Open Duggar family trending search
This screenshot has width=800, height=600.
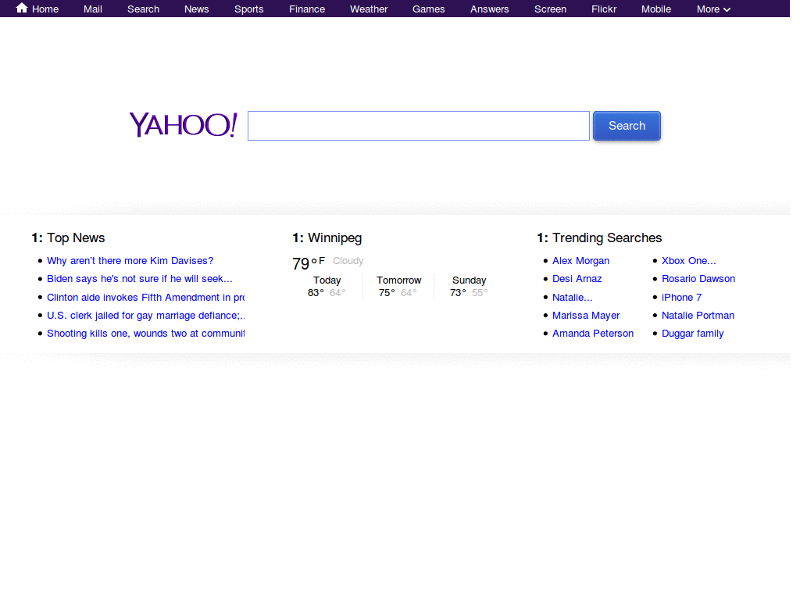(x=693, y=333)
